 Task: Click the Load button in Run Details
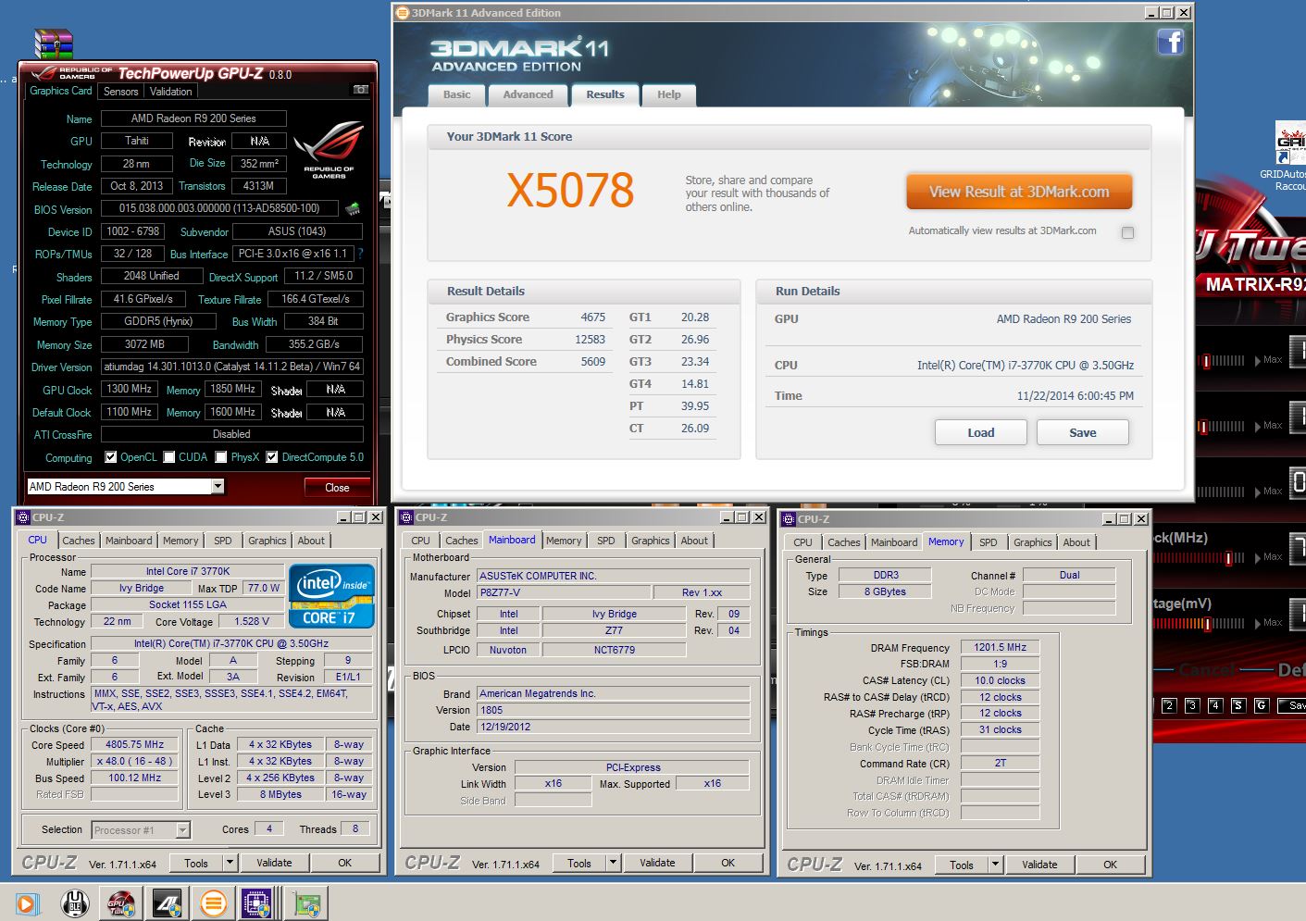point(981,432)
